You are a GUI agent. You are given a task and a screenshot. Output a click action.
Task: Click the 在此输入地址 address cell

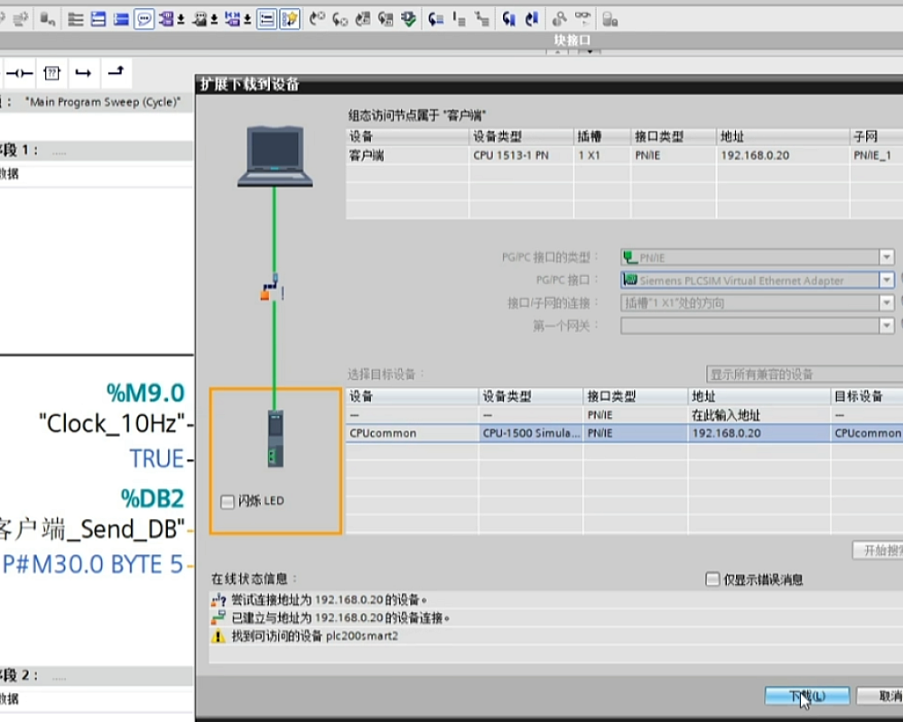(x=726, y=415)
